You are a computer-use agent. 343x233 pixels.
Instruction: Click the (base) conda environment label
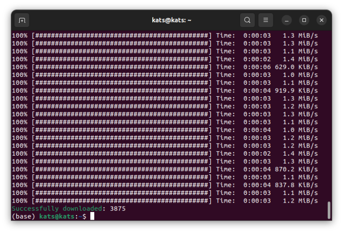click(23, 216)
